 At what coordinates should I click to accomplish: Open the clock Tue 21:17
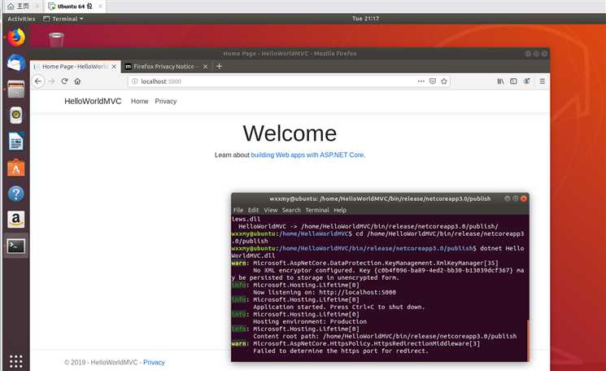click(x=365, y=19)
